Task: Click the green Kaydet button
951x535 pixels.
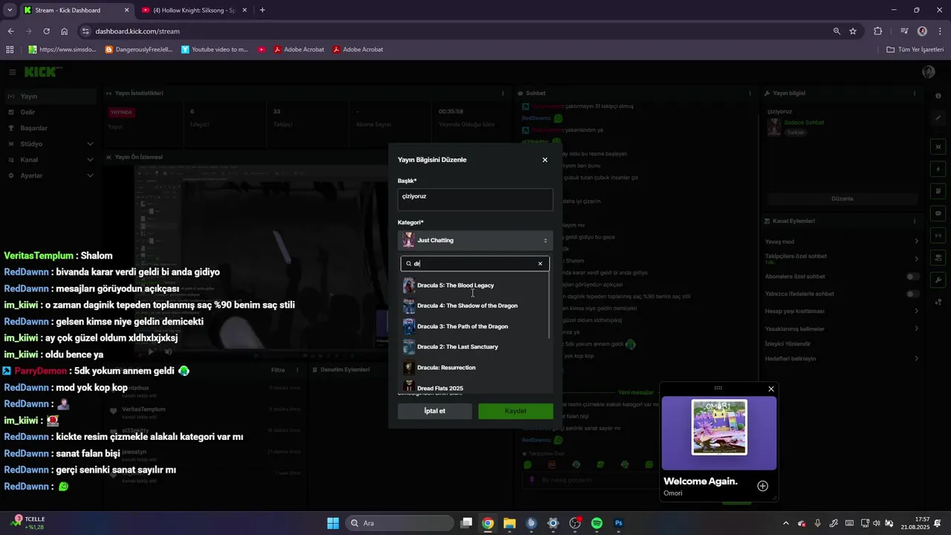Action: click(x=516, y=411)
